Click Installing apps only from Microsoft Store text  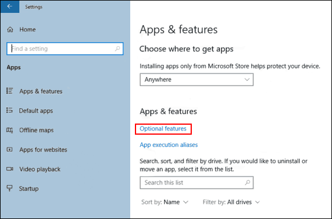pyautogui.click(x=230, y=66)
